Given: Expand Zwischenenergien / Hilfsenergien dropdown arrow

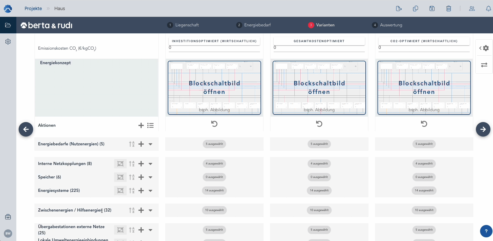Looking at the screenshot, I should click(150, 210).
